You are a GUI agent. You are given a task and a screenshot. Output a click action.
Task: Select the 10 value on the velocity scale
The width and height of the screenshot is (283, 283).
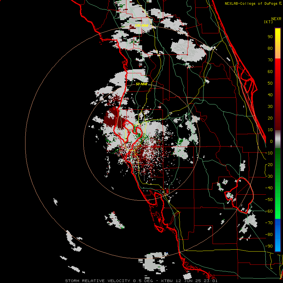[x=270, y=130]
